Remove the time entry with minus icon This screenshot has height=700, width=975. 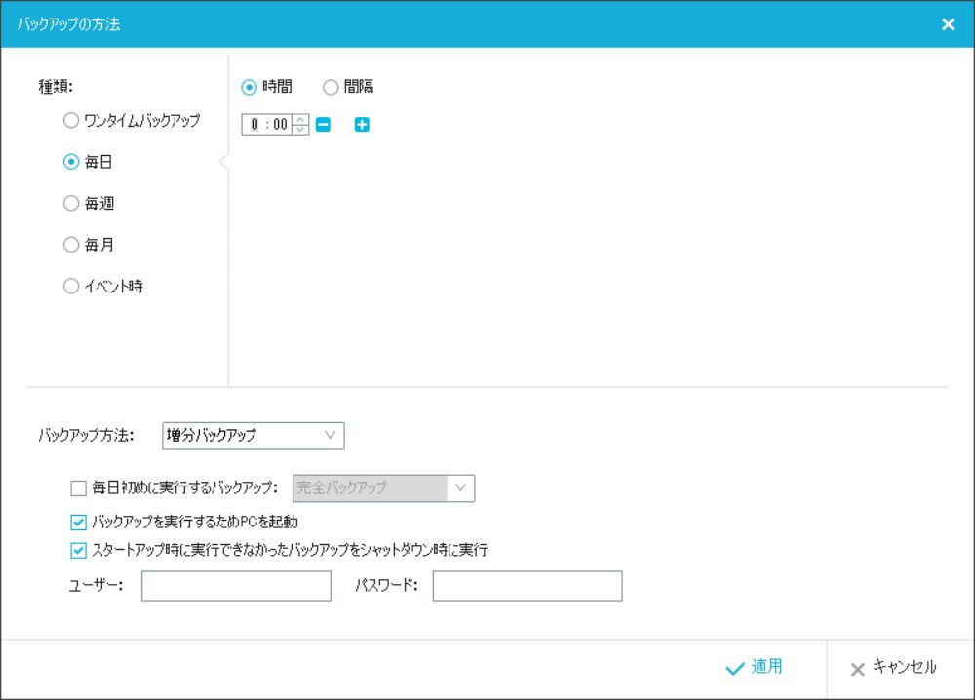pyautogui.click(x=323, y=125)
